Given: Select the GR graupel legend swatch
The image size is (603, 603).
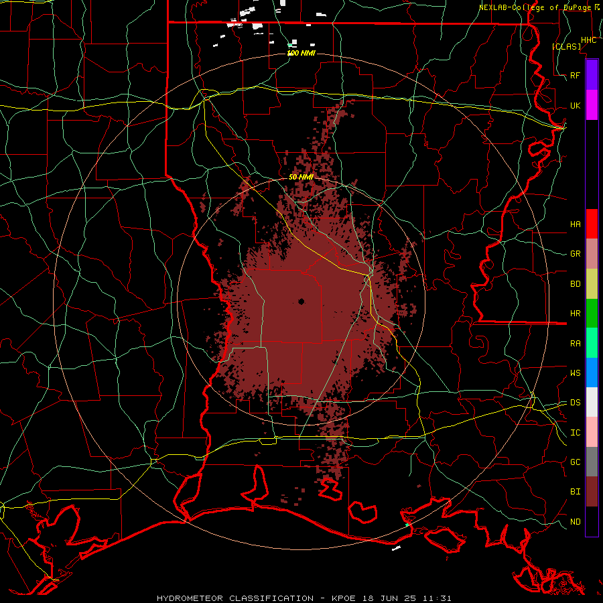Looking at the screenshot, I should pyautogui.click(x=592, y=254).
